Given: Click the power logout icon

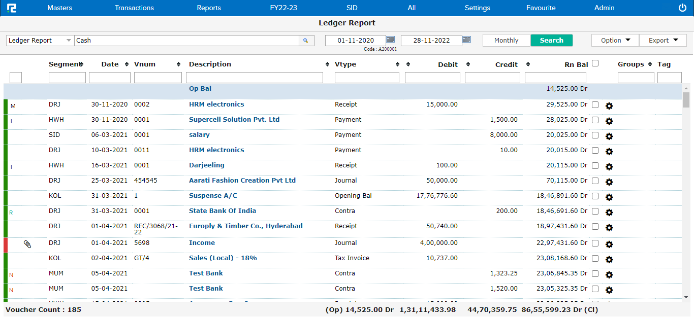Looking at the screenshot, I should [x=682, y=8].
